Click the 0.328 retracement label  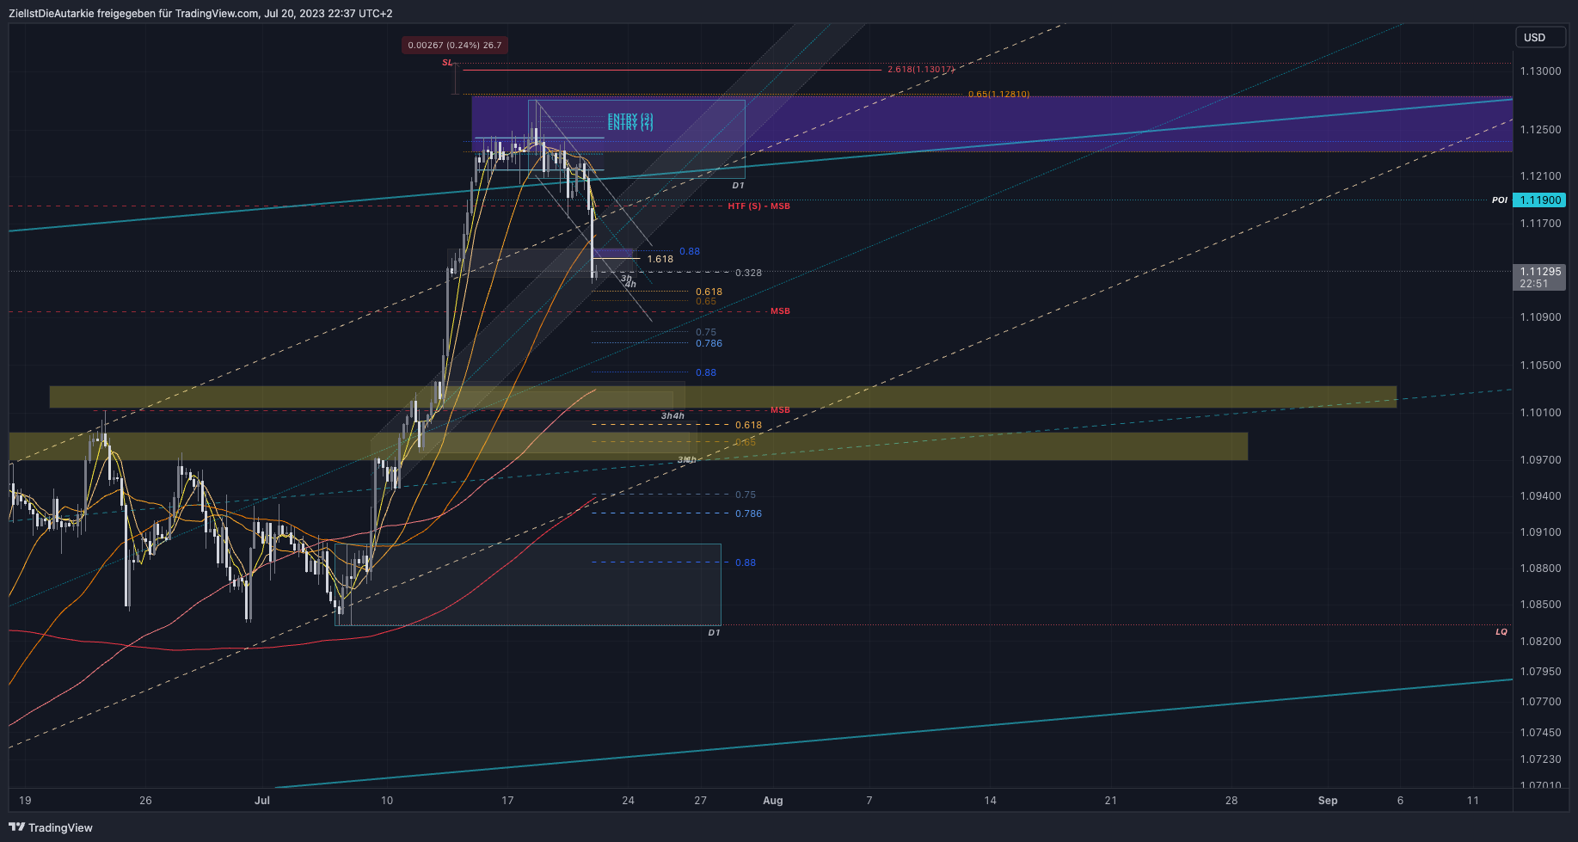(748, 273)
